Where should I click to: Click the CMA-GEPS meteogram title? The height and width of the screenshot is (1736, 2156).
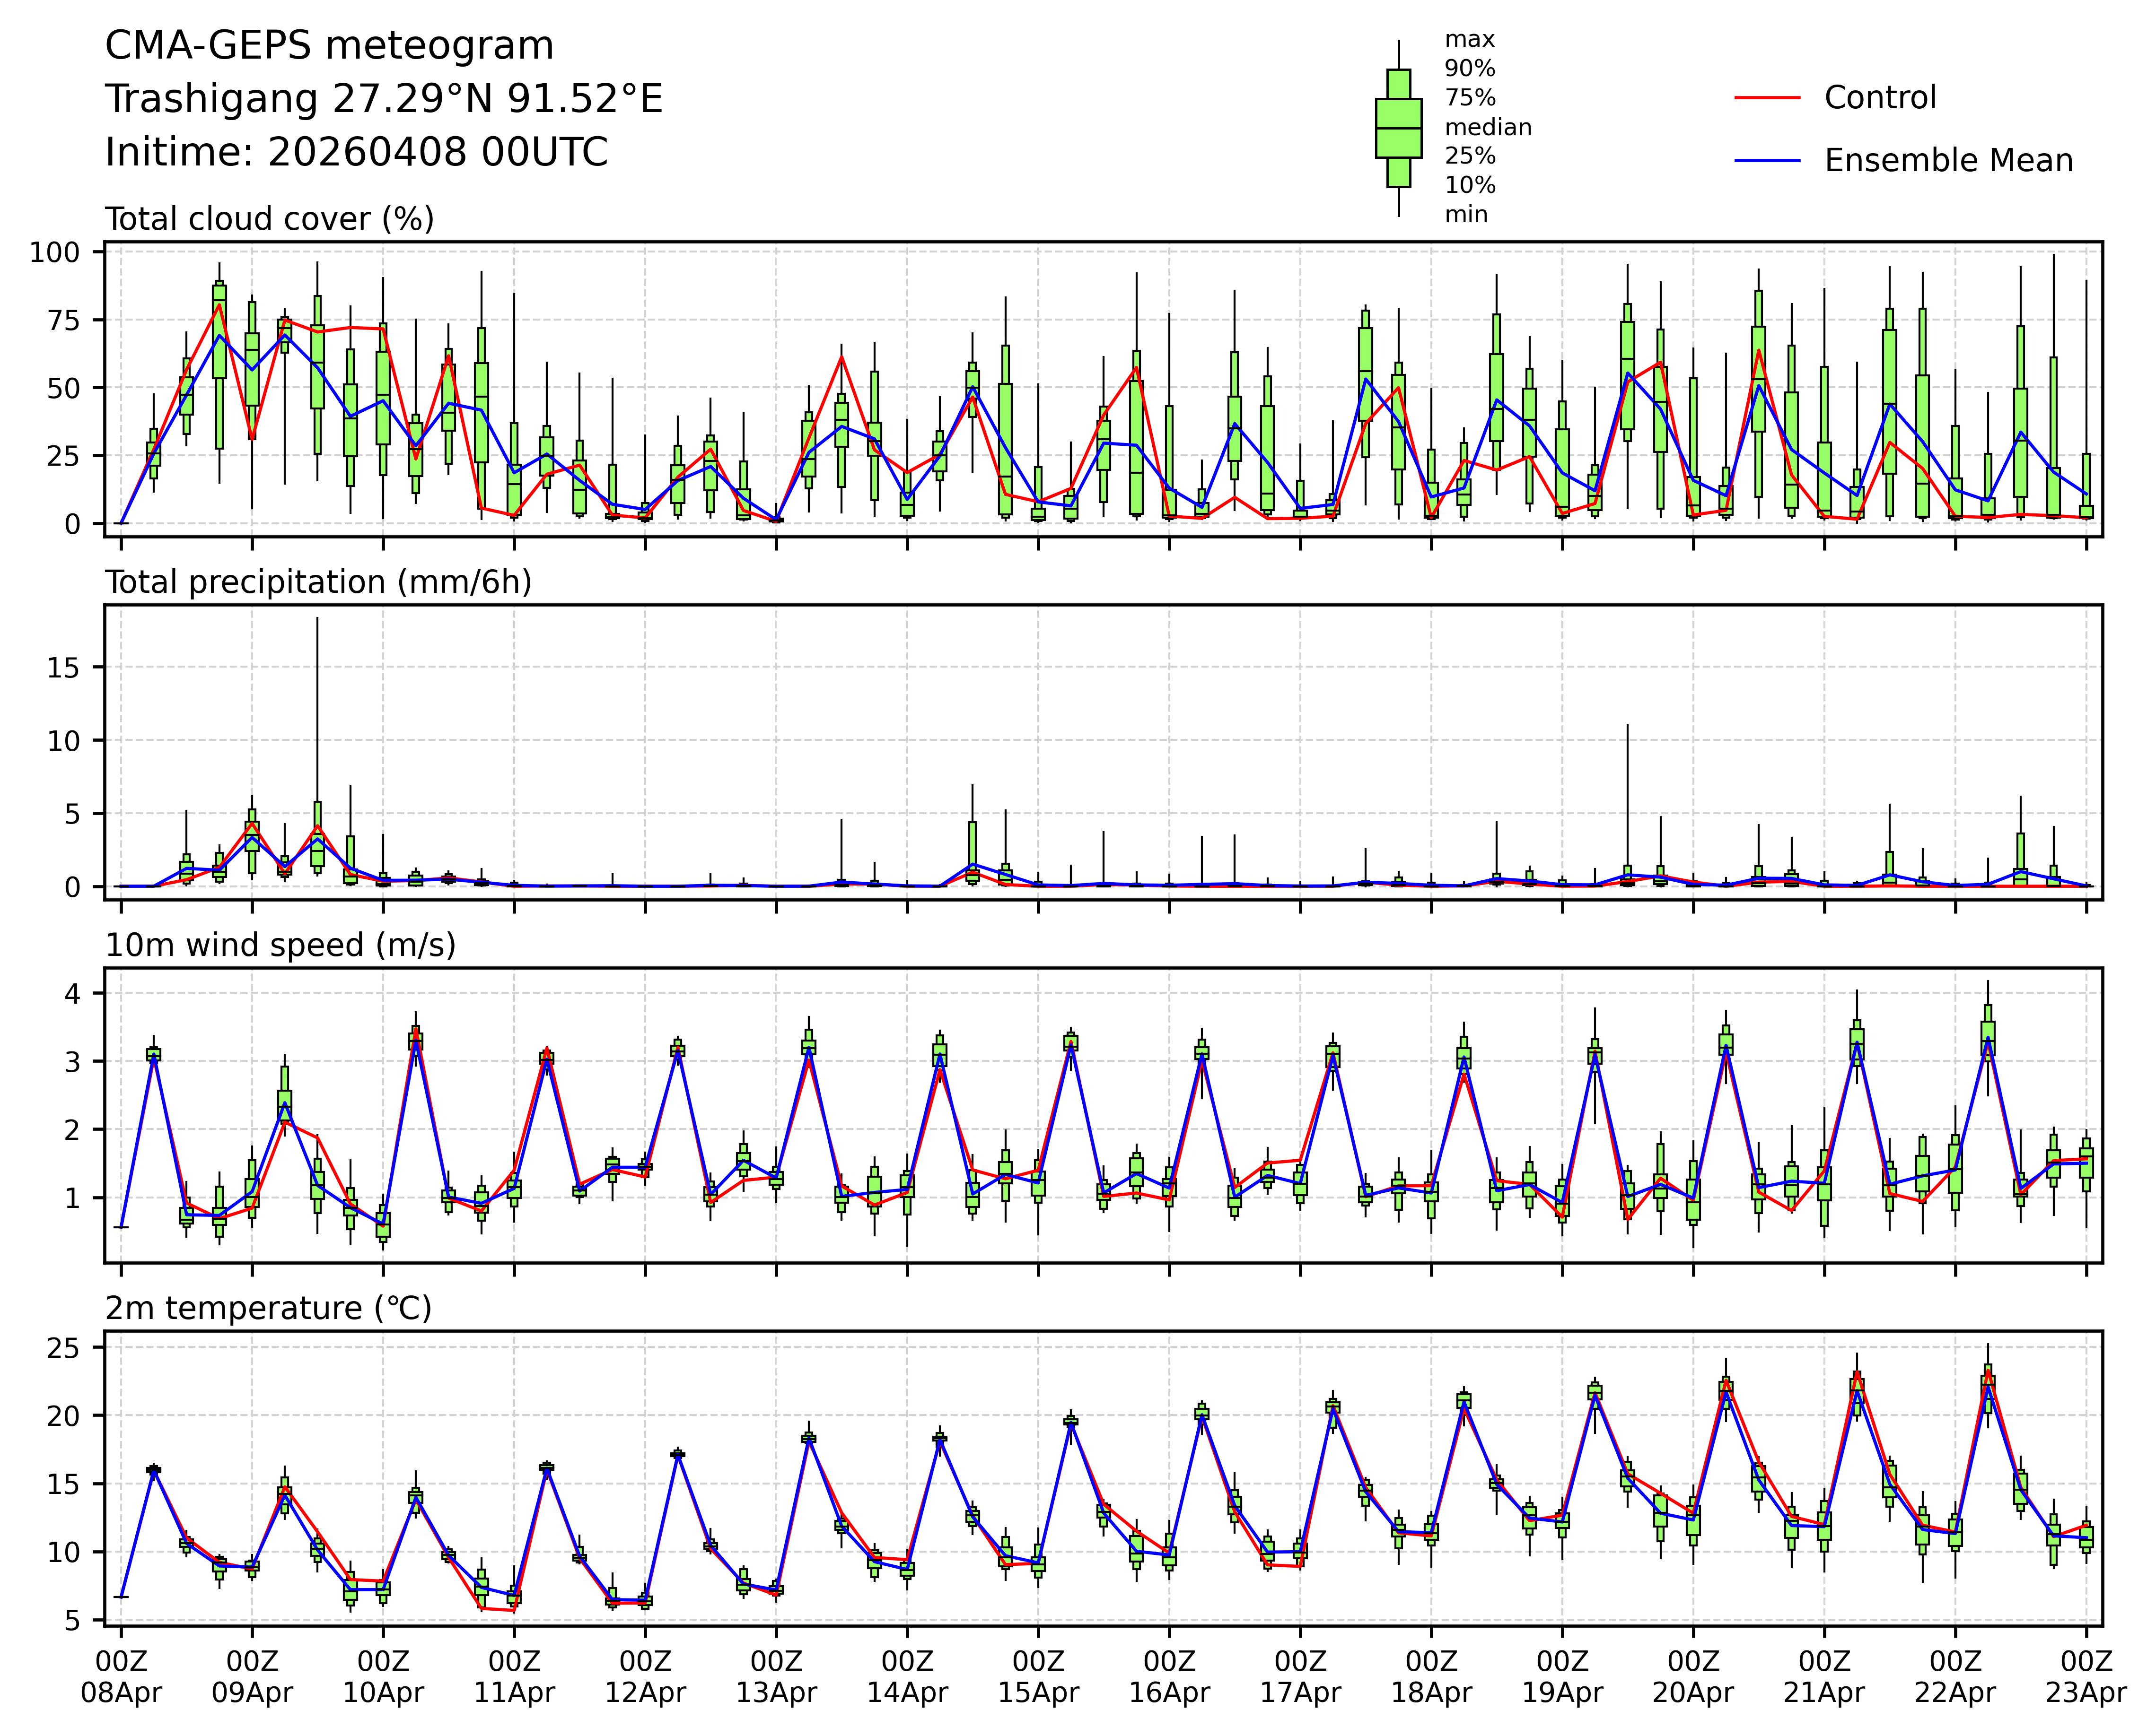[329, 46]
